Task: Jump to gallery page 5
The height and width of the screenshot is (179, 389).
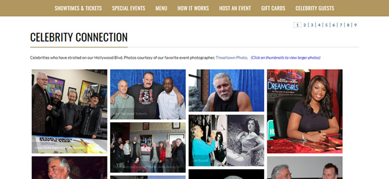Action: click(326, 25)
